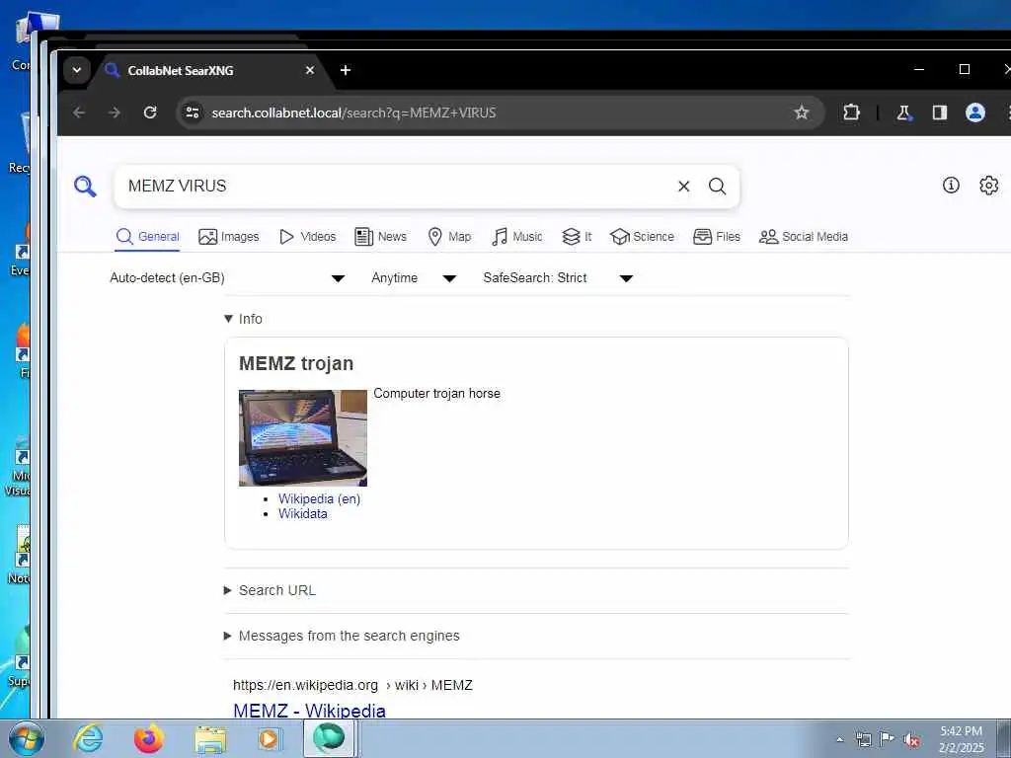
Task: Open the network tray icon
Action: (863, 740)
